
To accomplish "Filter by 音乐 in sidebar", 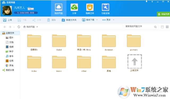I will pyautogui.click(x=10, y=56).
